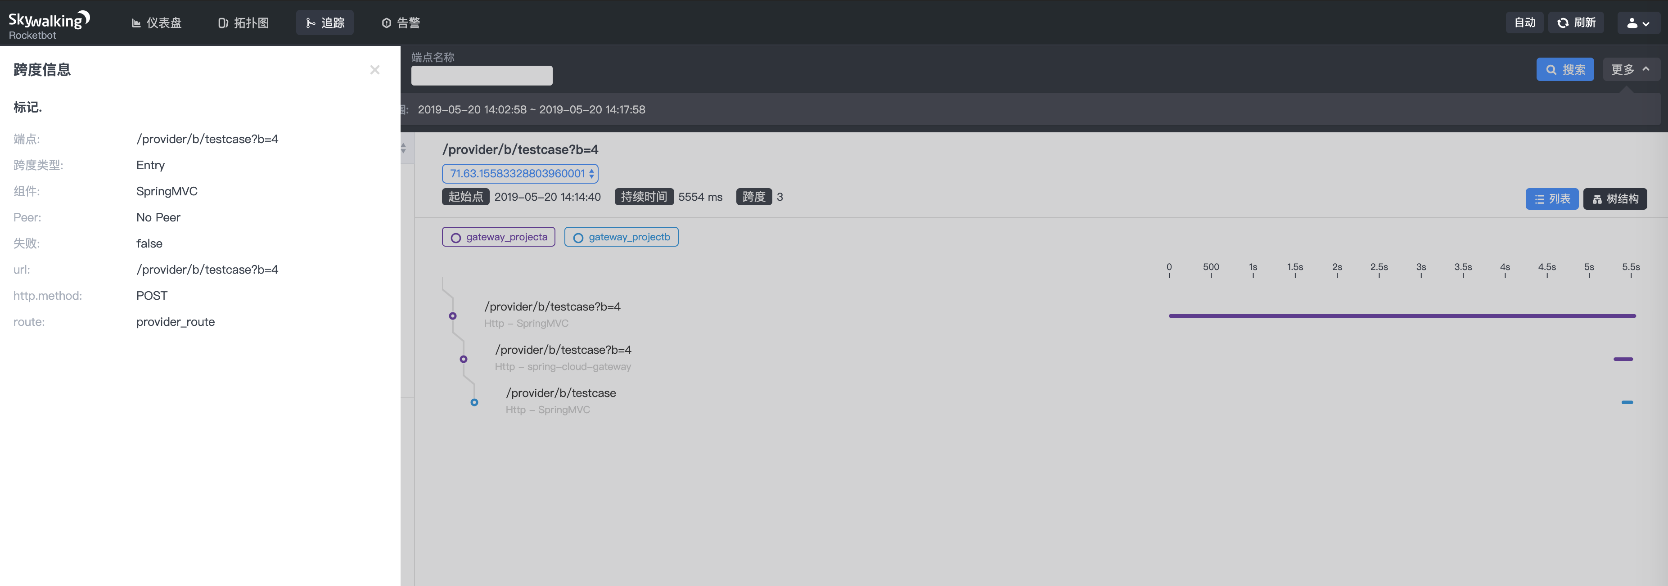Click the http.method value POST
The width and height of the screenshot is (1668, 586).
coord(152,295)
